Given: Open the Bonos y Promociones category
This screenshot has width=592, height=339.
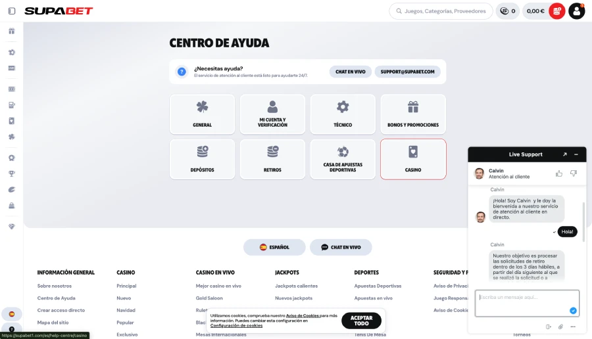Looking at the screenshot, I should point(413,114).
